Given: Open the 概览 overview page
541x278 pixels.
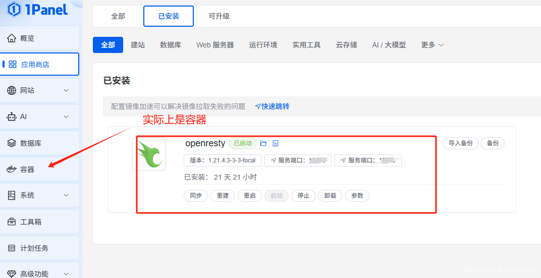Looking at the screenshot, I should pos(39,38).
